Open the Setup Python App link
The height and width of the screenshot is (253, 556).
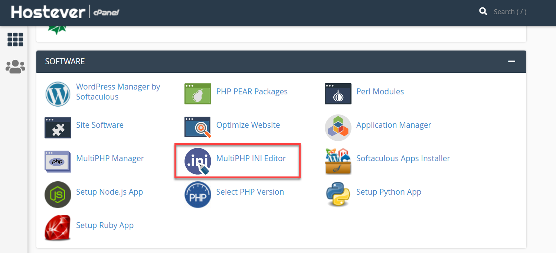pyautogui.click(x=389, y=192)
